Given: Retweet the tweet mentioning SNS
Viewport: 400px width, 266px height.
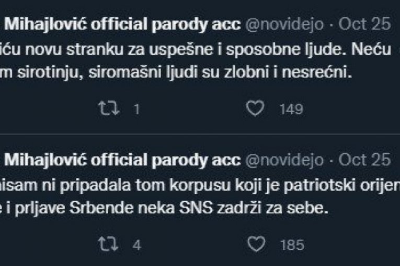Looking at the screenshot, I should tap(108, 244).
